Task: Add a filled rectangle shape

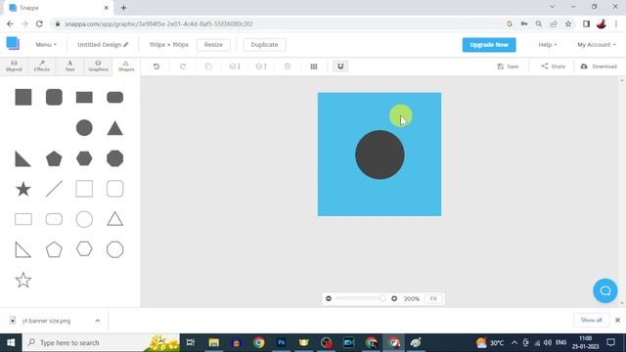Action: [84, 98]
